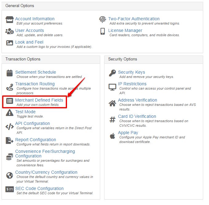Click the User Accounts people-gear icon
Image resolution: width=209 pixels, height=205 pixels.
(10, 31)
